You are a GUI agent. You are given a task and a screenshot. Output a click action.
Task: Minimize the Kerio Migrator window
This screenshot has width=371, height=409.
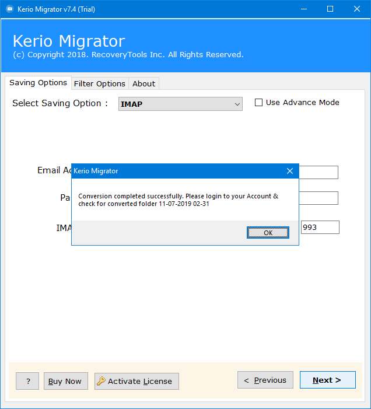[x=304, y=9]
